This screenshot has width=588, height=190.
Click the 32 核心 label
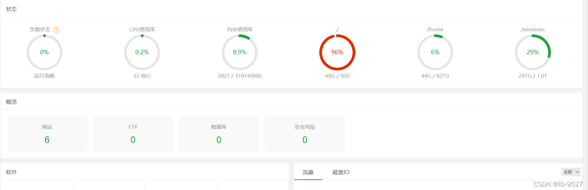[x=142, y=76]
